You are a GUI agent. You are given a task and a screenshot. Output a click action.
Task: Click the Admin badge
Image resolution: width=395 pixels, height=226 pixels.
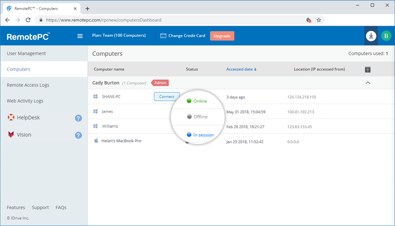(x=160, y=83)
